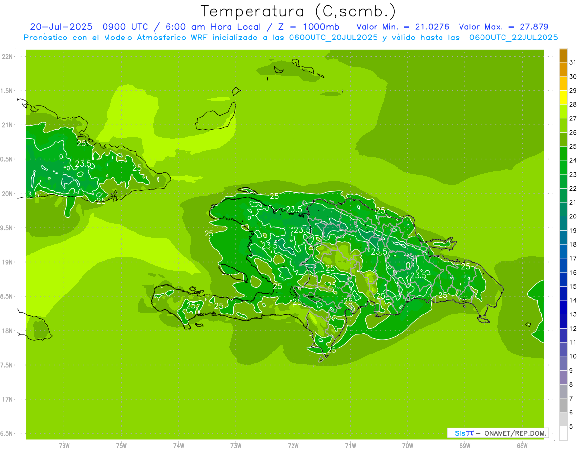The image size is (586, 452).
Task: Click the 75W longitude axis label
Action: 122,445
